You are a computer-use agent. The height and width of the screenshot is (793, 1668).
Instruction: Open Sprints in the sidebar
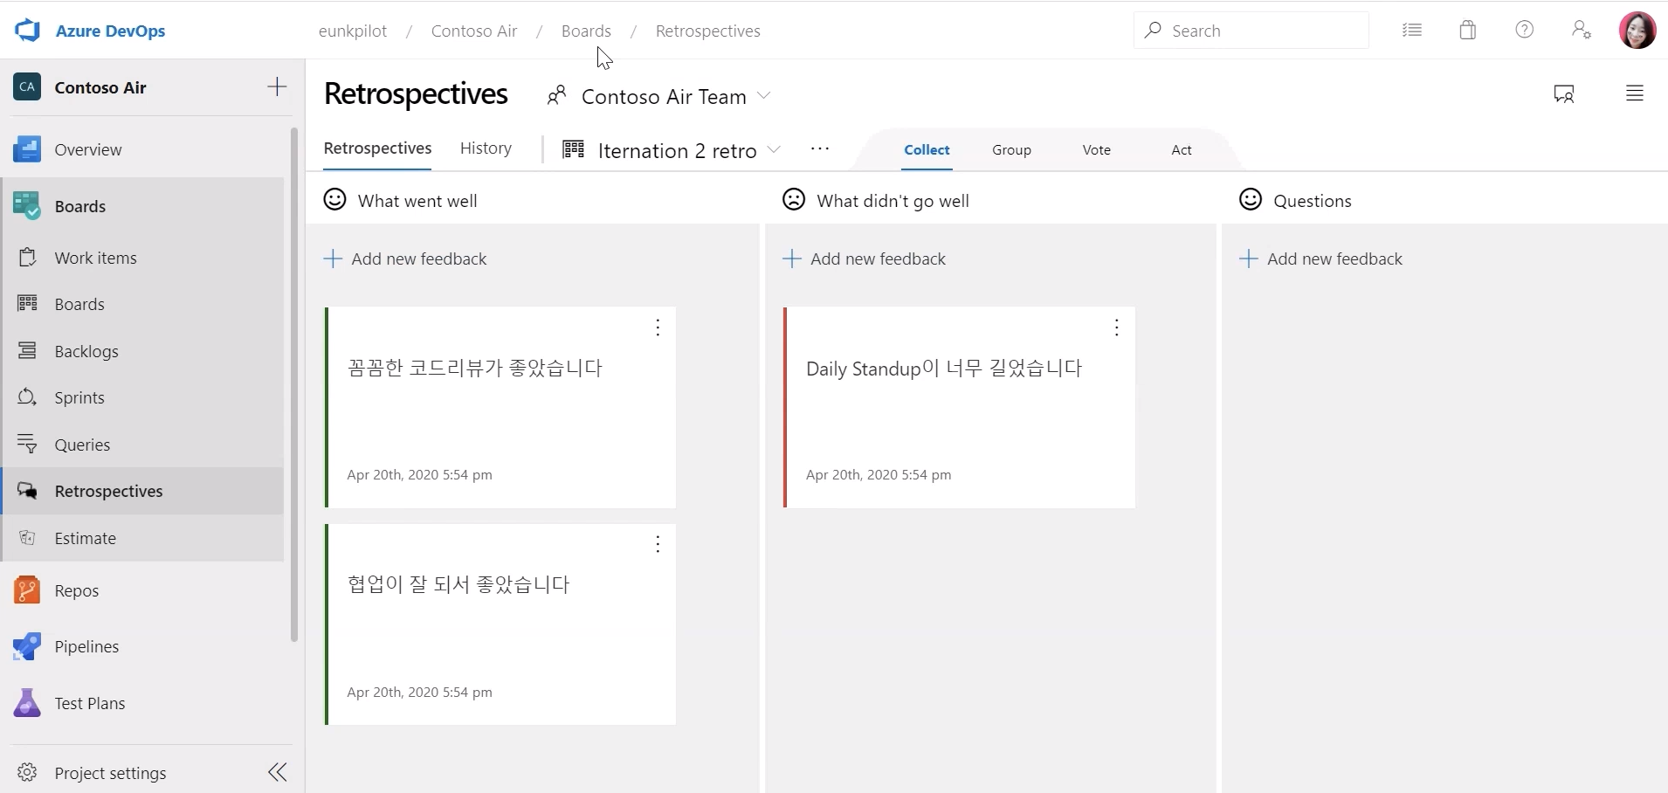point(143,397)
